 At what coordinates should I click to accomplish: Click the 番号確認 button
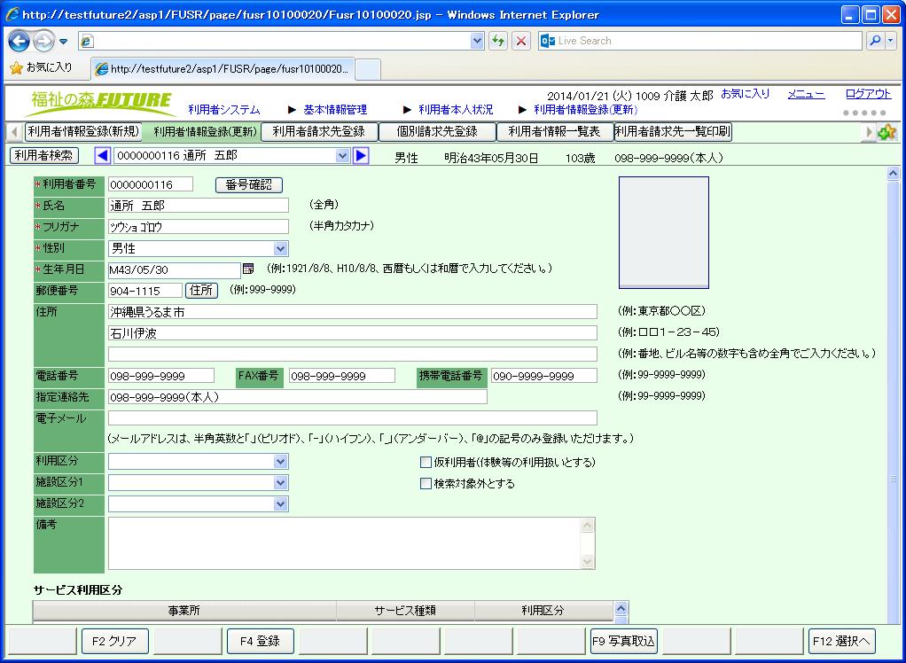click(x=248, y=185)
